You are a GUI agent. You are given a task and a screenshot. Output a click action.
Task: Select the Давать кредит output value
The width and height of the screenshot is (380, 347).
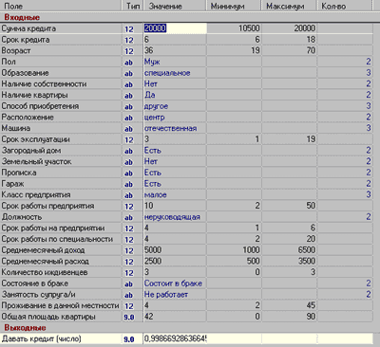coord(175,338)
